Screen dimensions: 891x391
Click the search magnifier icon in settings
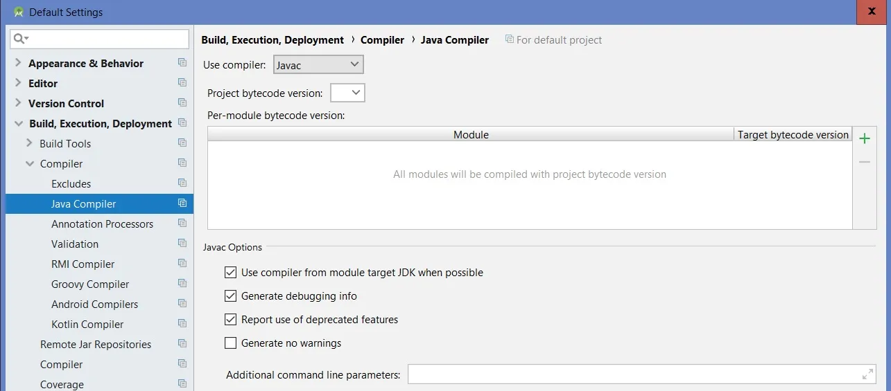click(x=19, y=39)
